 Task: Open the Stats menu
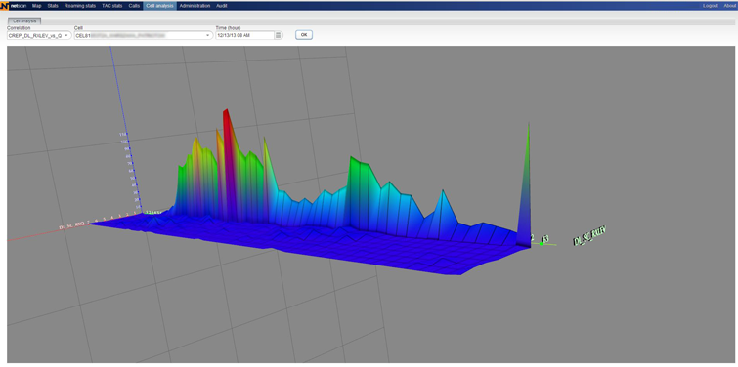tap(53, 6)
